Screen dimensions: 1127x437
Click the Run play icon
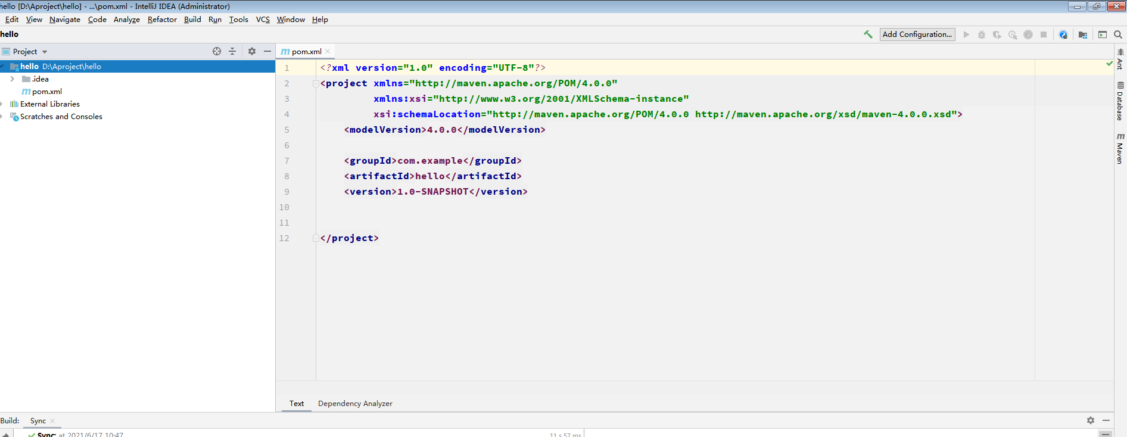pos(966,35)
